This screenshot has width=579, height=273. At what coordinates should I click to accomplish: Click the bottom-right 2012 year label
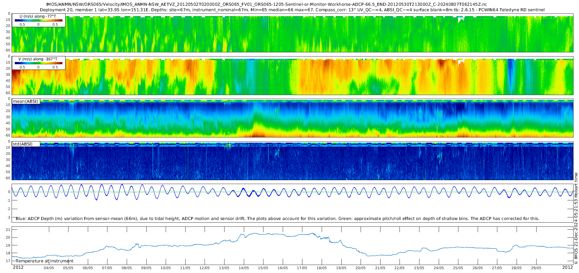(x=567, y=267)
